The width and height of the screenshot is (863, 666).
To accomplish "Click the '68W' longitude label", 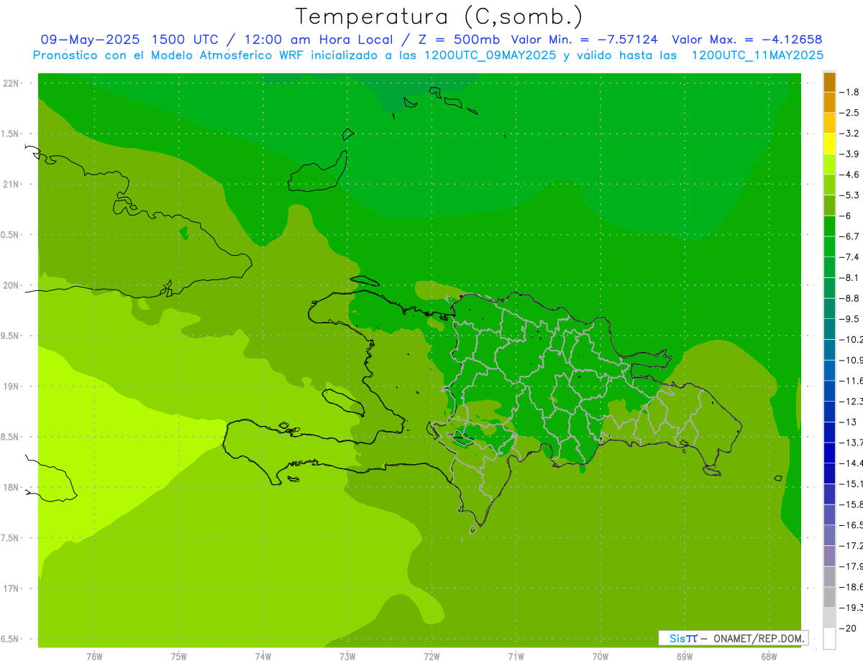I will tap(769, 657).
